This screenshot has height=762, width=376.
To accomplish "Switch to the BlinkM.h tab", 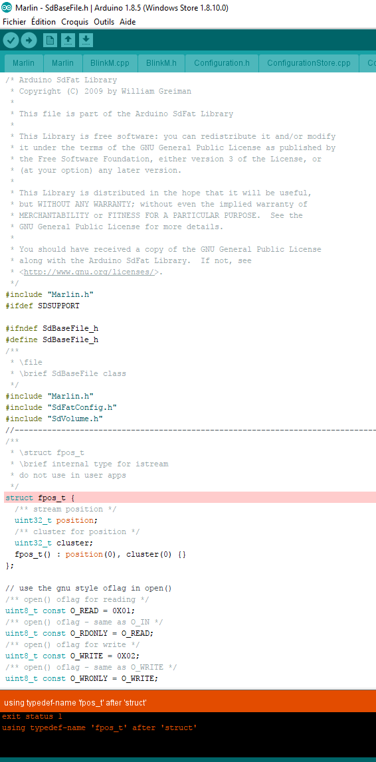I will pos(161,63).
